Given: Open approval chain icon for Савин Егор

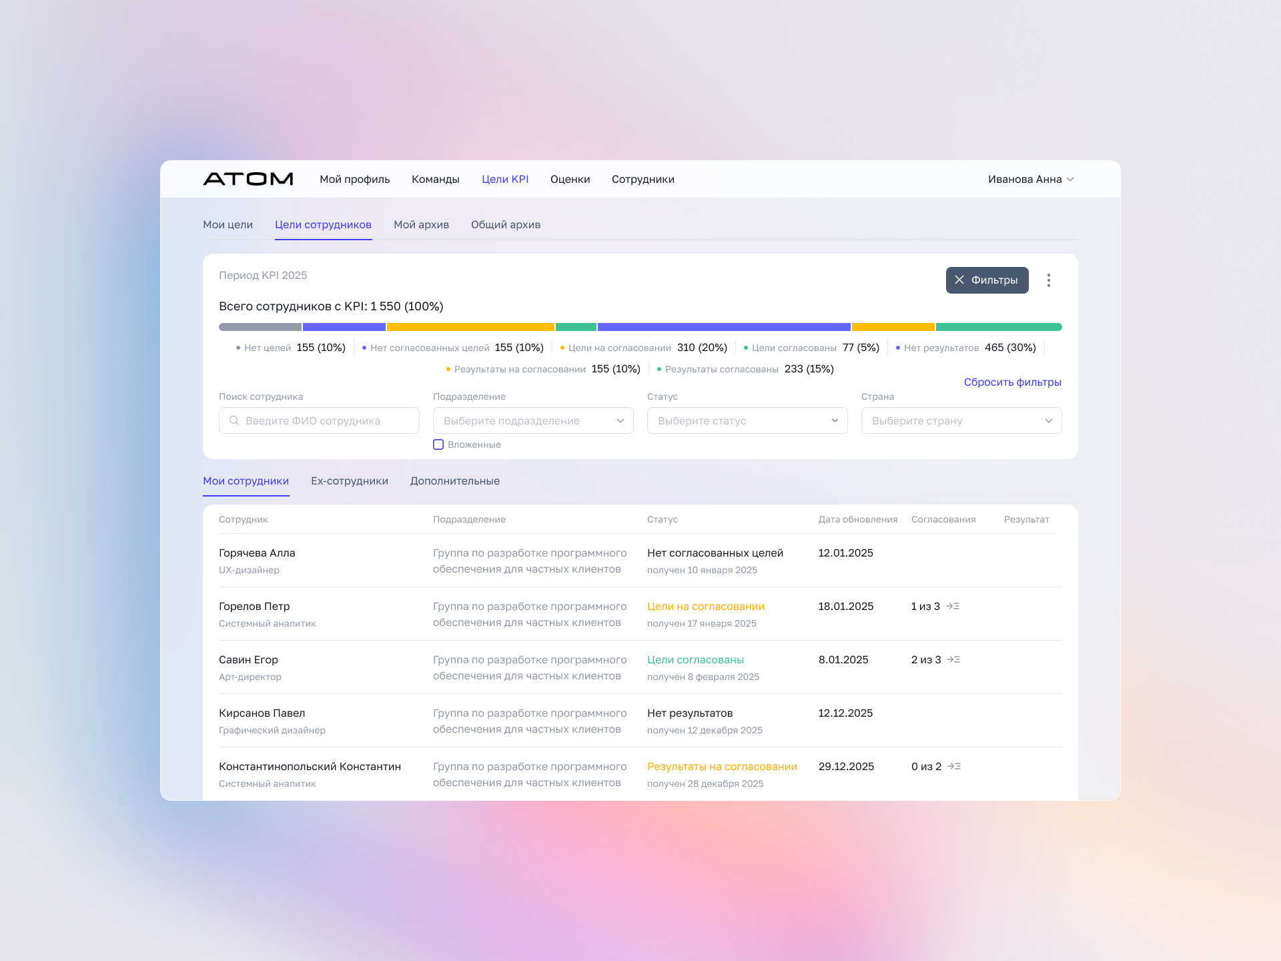Looking at the screenshot, I should pyautogui.click(x=953, y=659).
